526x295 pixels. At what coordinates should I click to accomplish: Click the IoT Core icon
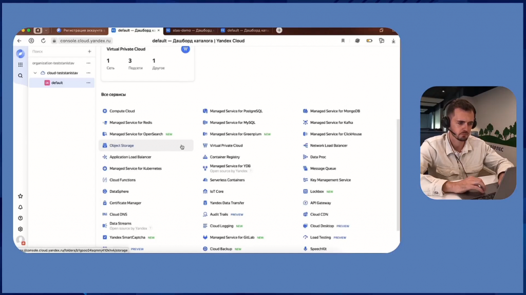tap(205, 191)
